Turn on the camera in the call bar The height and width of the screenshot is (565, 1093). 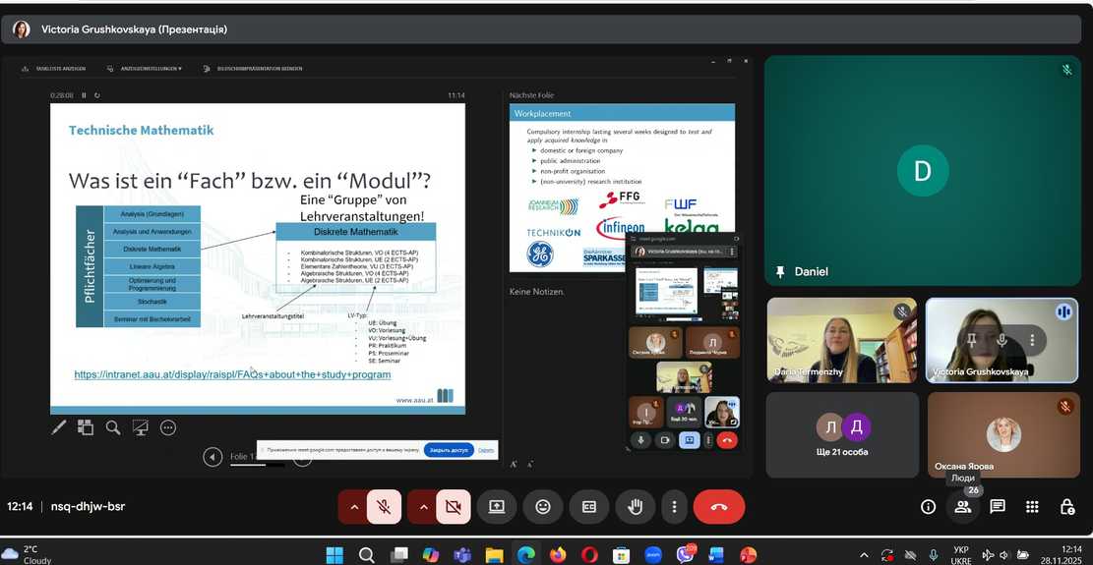454,507
